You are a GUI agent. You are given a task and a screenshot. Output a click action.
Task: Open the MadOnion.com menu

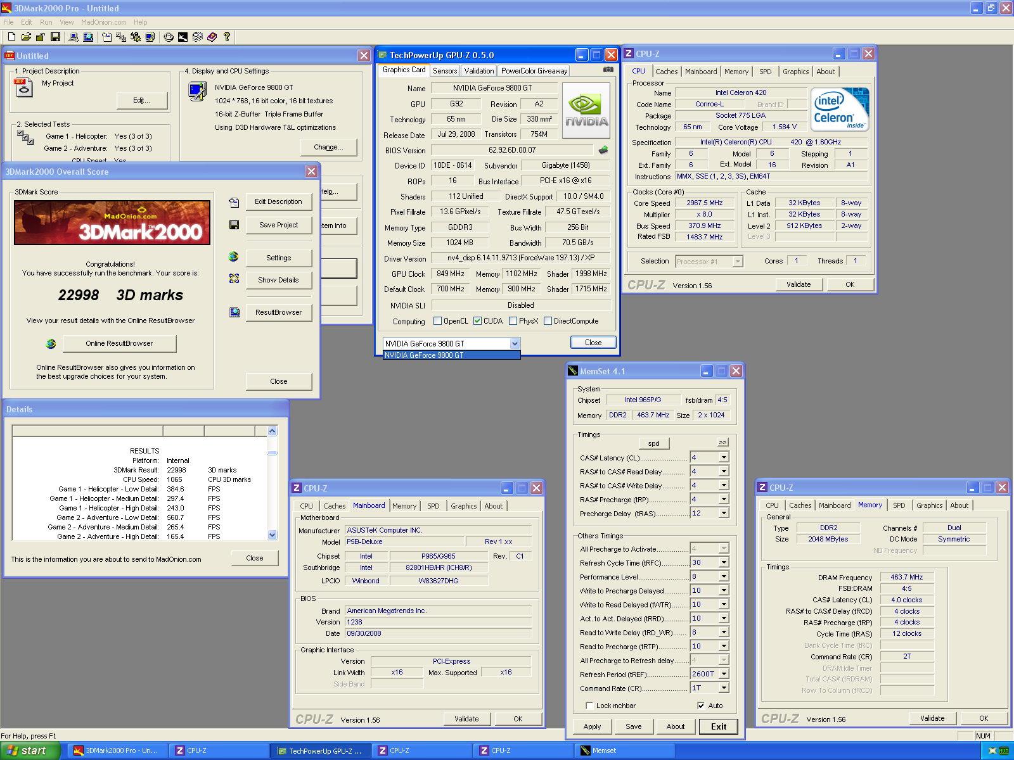[x=104, y=22]
